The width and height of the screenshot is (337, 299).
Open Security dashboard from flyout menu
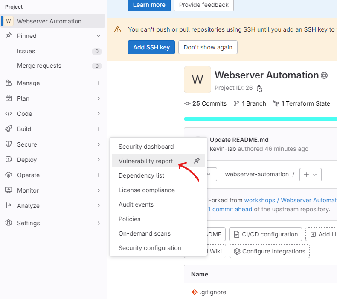coord(158,147)
